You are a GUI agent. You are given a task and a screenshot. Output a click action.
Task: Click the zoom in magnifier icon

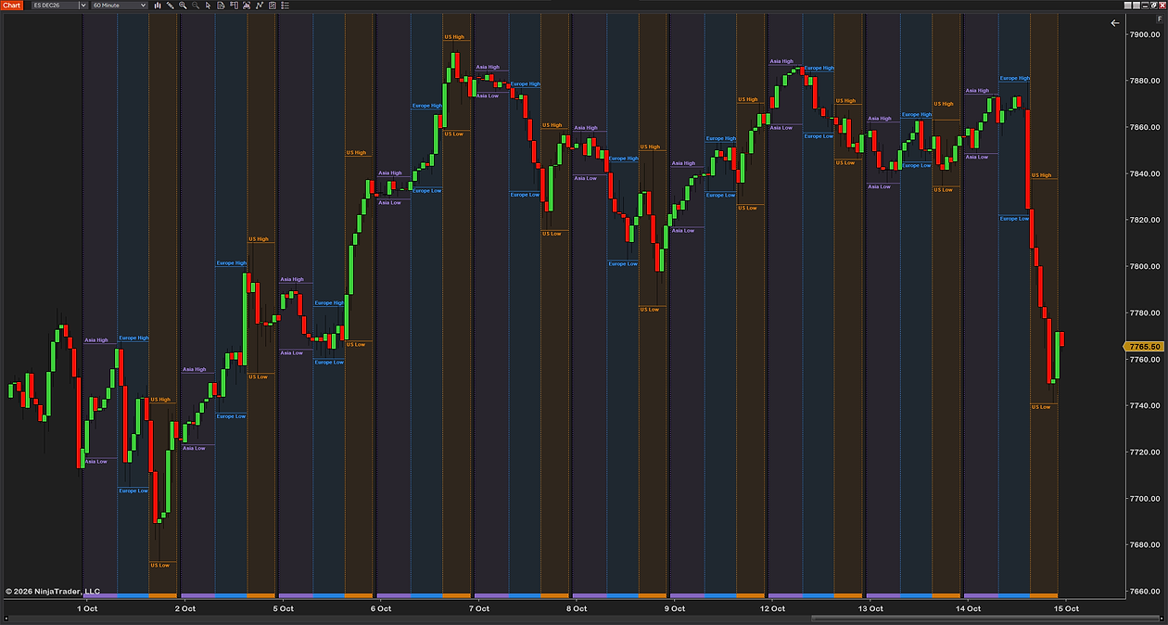183,6
